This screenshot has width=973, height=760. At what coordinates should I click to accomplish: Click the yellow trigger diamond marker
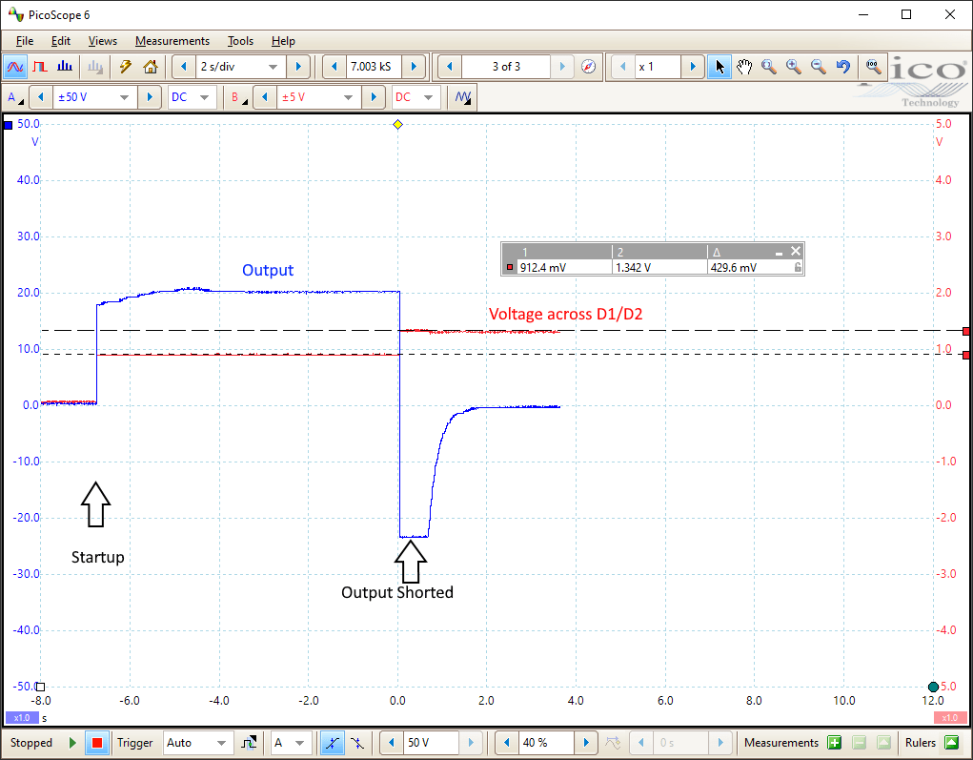coord(397,125)
